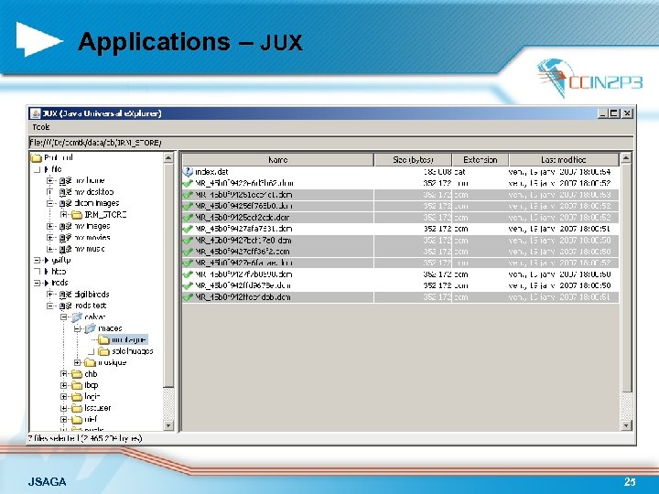Viewport: 659px width, 494px height.
Task: Expand the my music node
Action: (50, 249)
